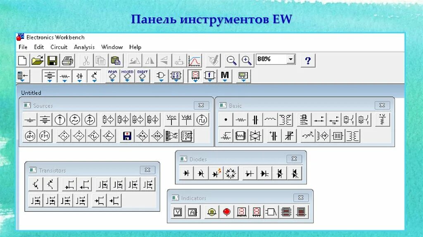The width and height of the screenshot is (423, 237).
Task: Close the Basic panel
Action: [382, 105]
